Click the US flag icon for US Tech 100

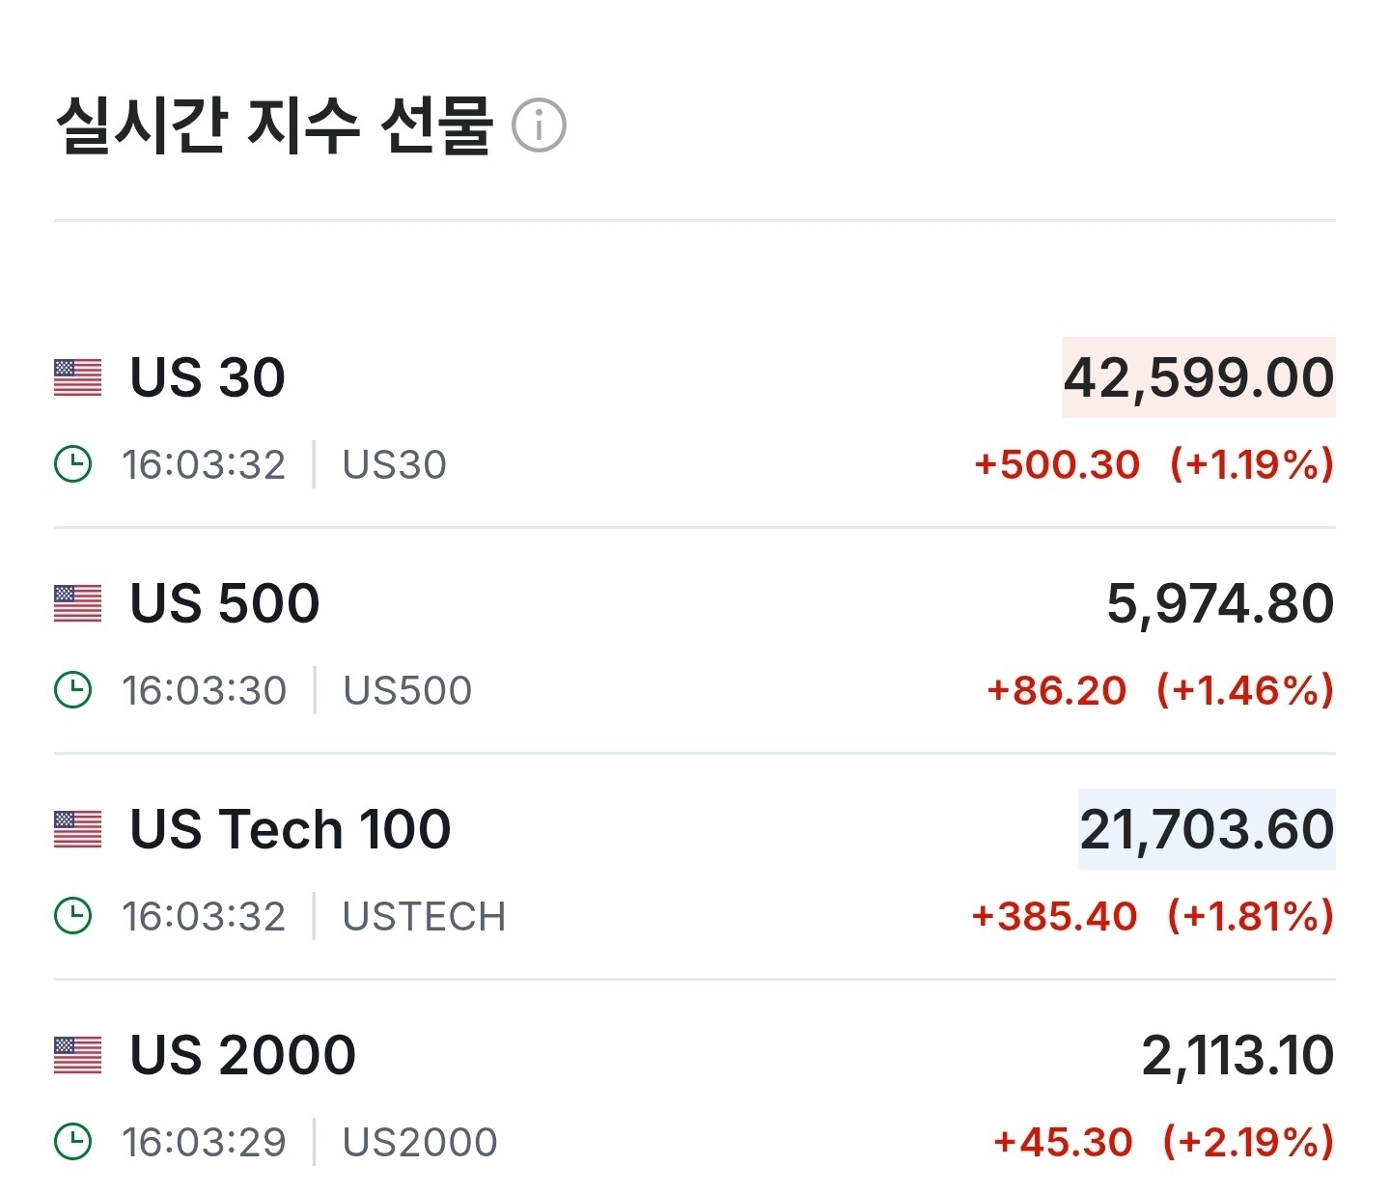(77, 829)
